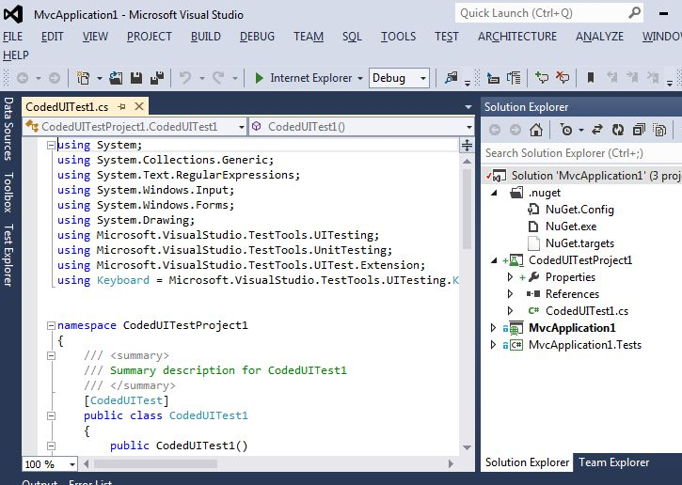682x485 pixels.
Task: Click the Comment selected lines icon
Action: tap(542, 78)
